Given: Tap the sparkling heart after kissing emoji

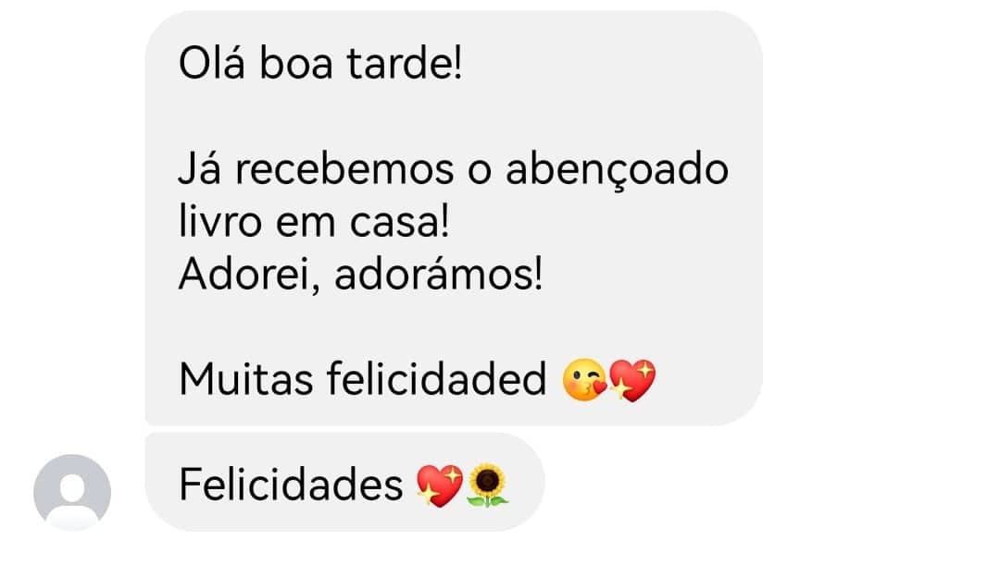Looking at the screenshot, I should pyautogui.click(x=632, y=380).
